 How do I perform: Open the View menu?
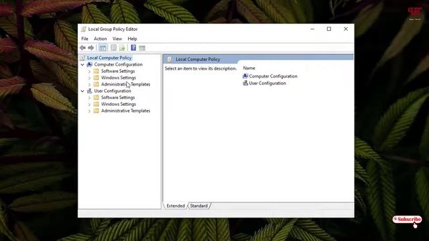[117, 39]
